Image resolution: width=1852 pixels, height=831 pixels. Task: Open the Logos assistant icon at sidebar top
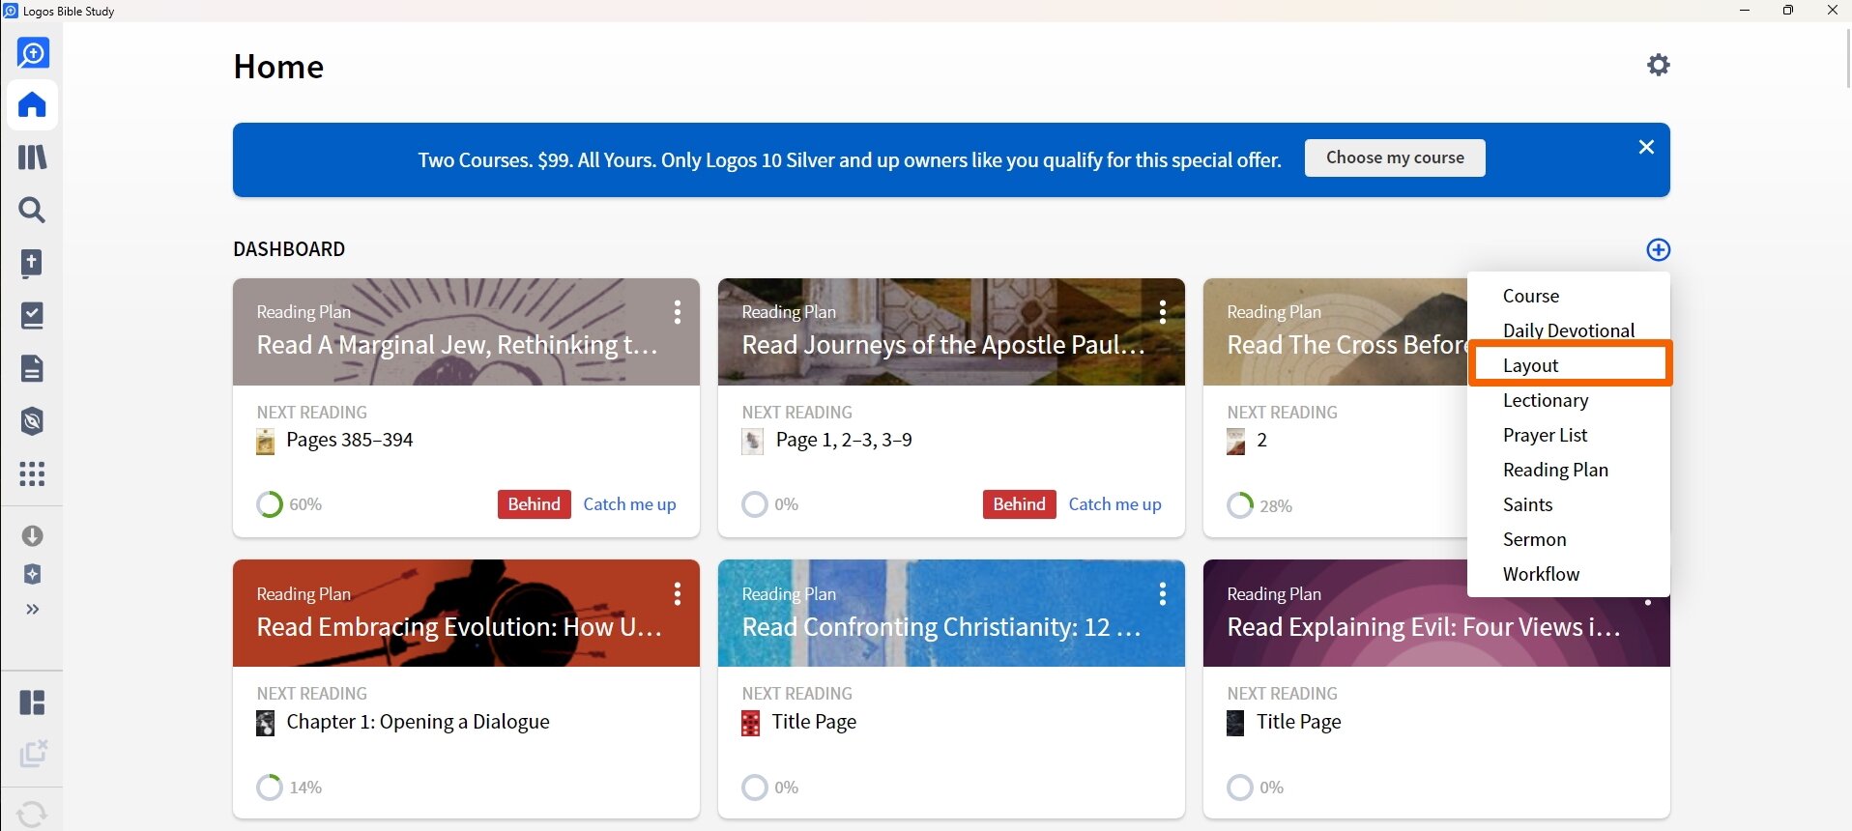coord(33,53)
